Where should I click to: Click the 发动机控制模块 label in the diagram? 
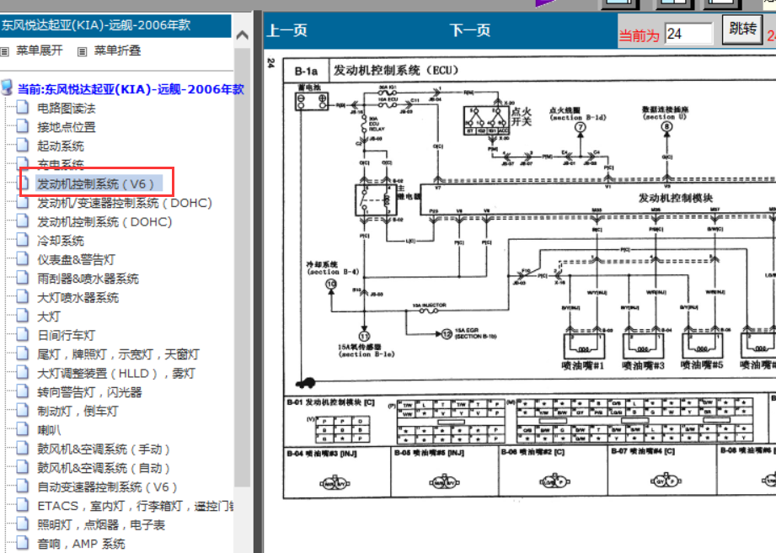tap(676, 198)
